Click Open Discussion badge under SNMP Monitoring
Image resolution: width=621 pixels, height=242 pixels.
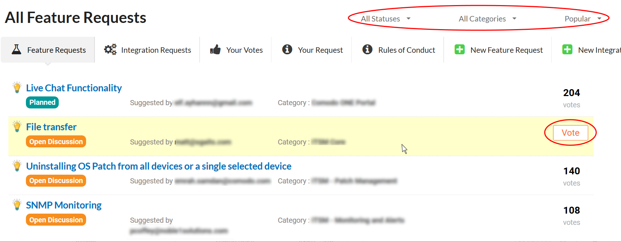click(x=56, y=220)
